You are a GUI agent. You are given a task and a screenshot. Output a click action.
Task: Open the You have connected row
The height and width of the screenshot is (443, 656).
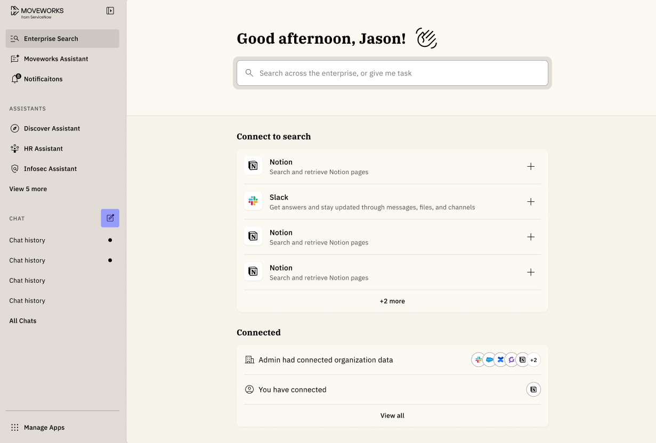(392, 390)
